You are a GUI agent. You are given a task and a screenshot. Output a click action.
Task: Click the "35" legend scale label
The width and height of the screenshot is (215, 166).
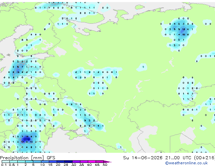pos(81,165)
